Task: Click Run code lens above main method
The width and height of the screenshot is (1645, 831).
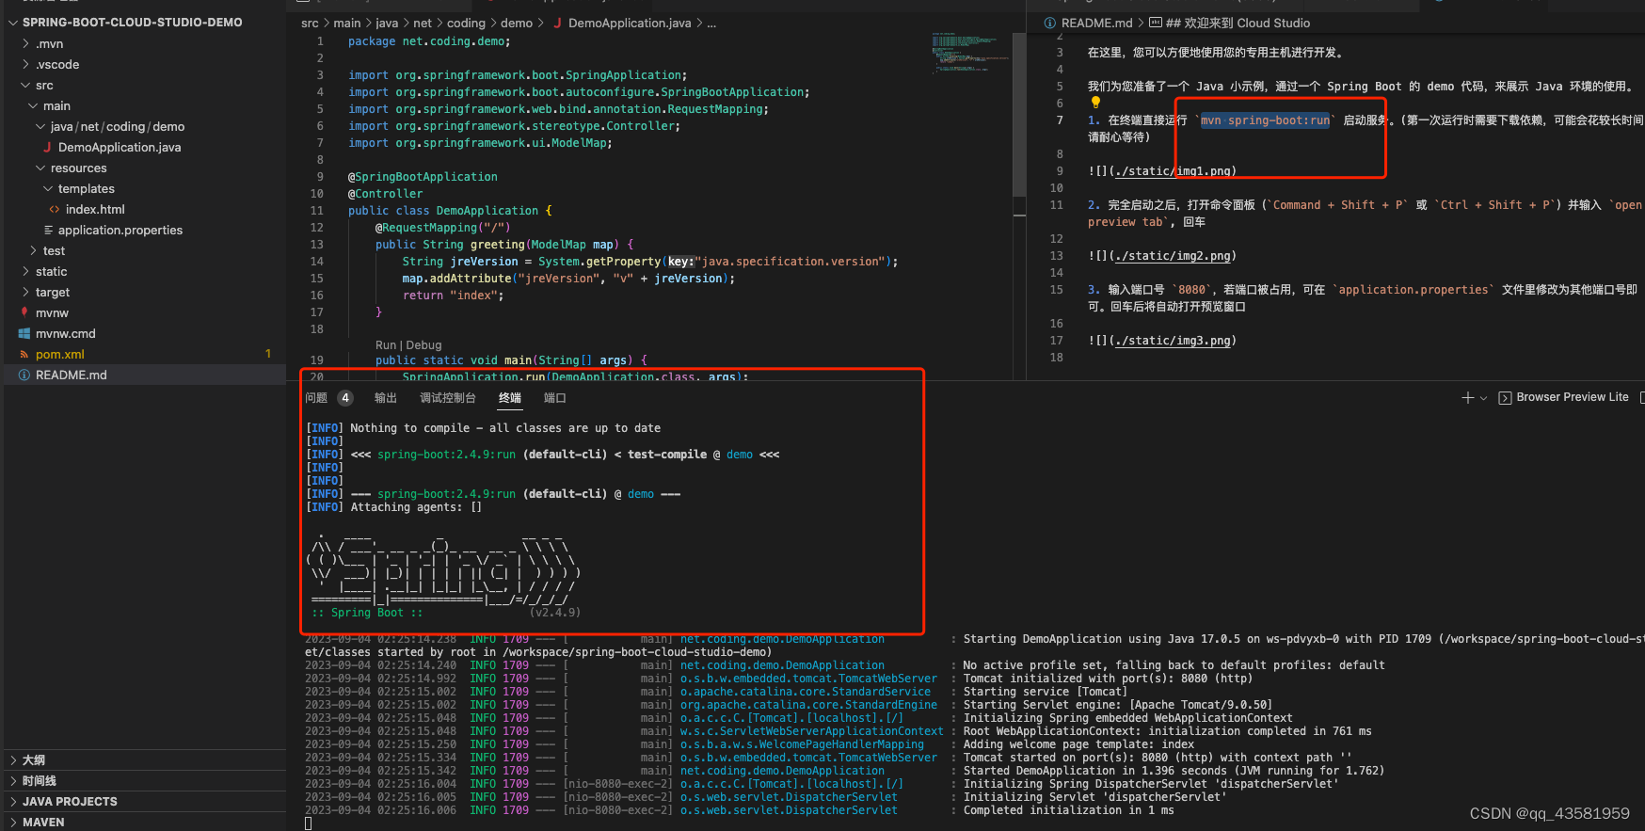Action: click(386, 345)
